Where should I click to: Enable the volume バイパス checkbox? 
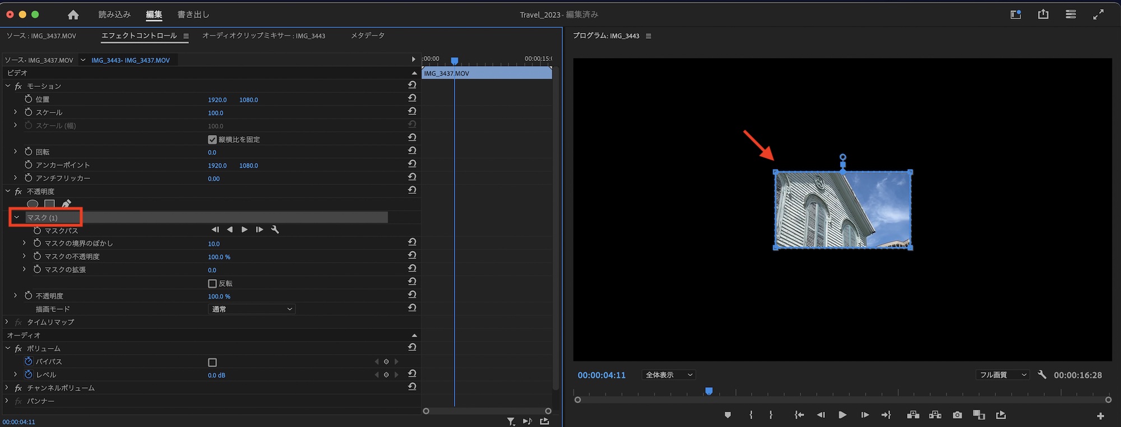coord(212,362)
